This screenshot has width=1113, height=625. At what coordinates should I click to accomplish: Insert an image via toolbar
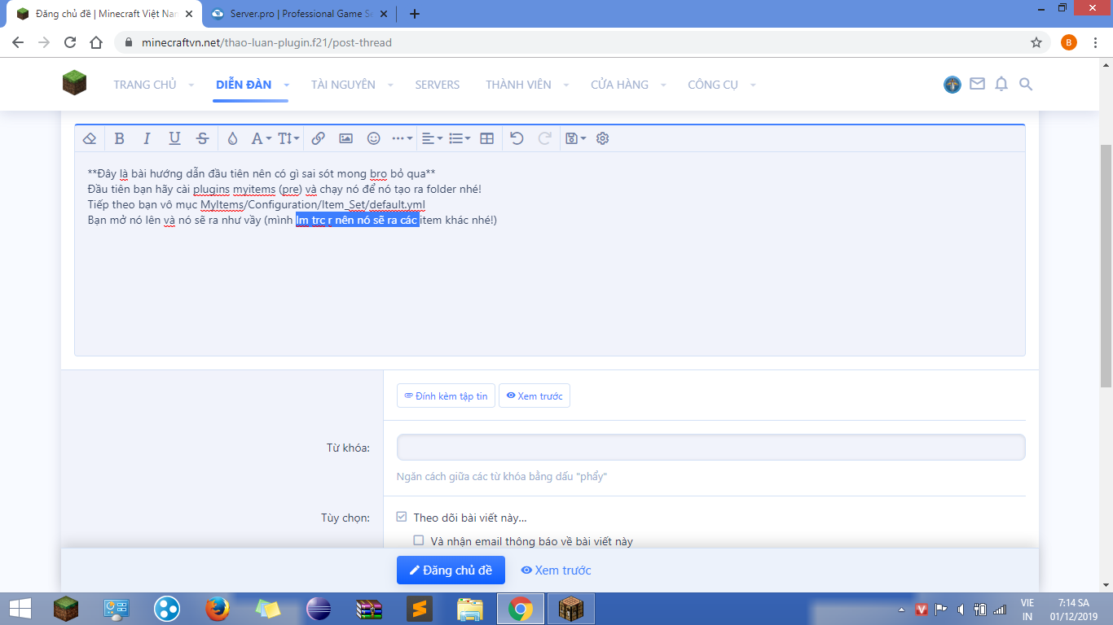[x=345, y=138]
